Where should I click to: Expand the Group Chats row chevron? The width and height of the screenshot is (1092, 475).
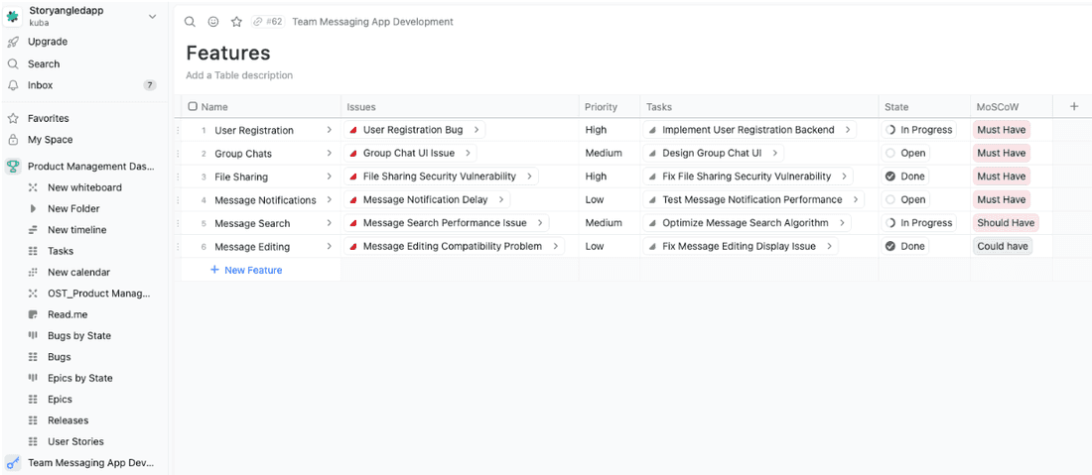click(330, 153)
